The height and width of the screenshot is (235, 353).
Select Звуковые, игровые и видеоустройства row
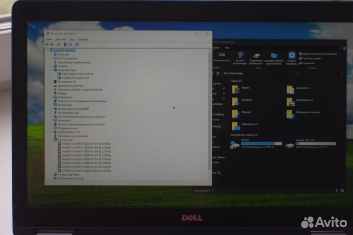pos(80,89)
